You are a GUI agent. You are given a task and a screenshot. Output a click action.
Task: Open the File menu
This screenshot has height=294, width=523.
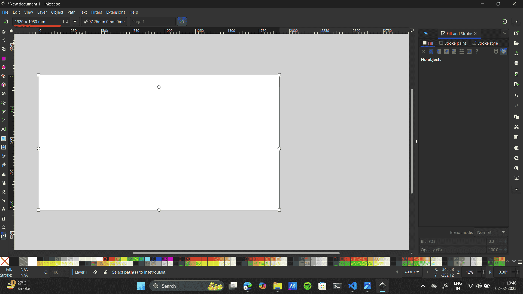(x=5, y=12)
